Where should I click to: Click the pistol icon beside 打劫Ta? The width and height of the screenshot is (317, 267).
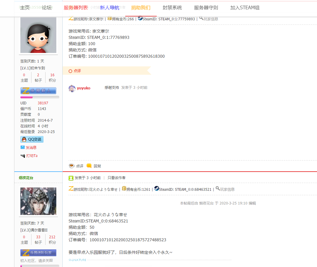point(22,155)
